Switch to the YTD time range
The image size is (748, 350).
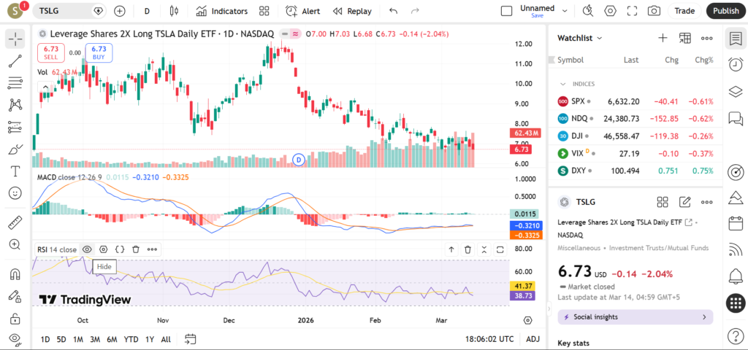131,339
